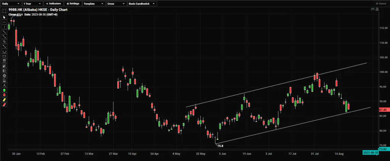Click the 10 Apr date axis label
The image size is (390, 161).
point(132,154)
